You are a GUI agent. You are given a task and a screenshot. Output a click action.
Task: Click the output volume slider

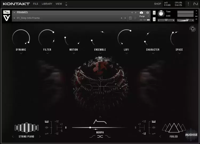[185, 20]
